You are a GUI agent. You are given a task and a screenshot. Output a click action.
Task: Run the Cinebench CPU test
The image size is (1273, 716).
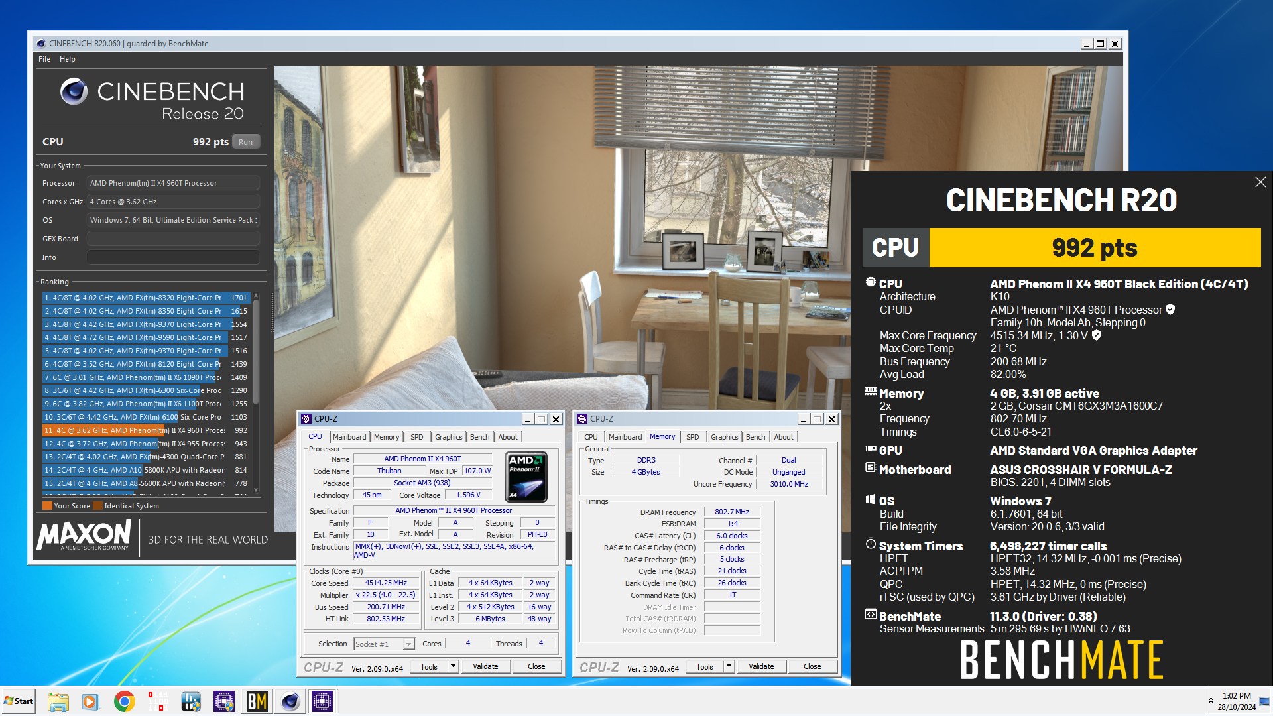point(245,142)
